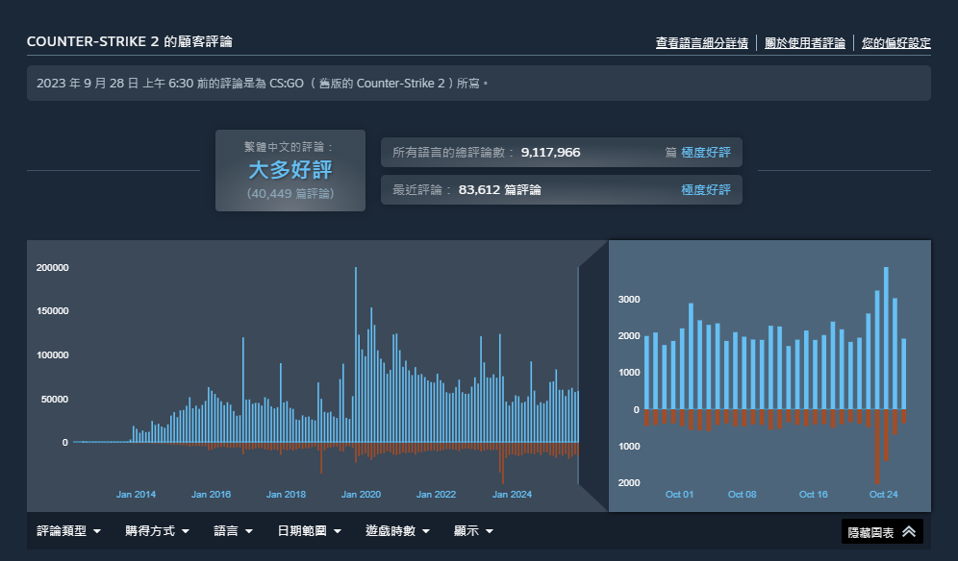Click 極度好評 next to total review count
Image resolution: width=958 pixels, height=561 pixels.
coord(704,152)
